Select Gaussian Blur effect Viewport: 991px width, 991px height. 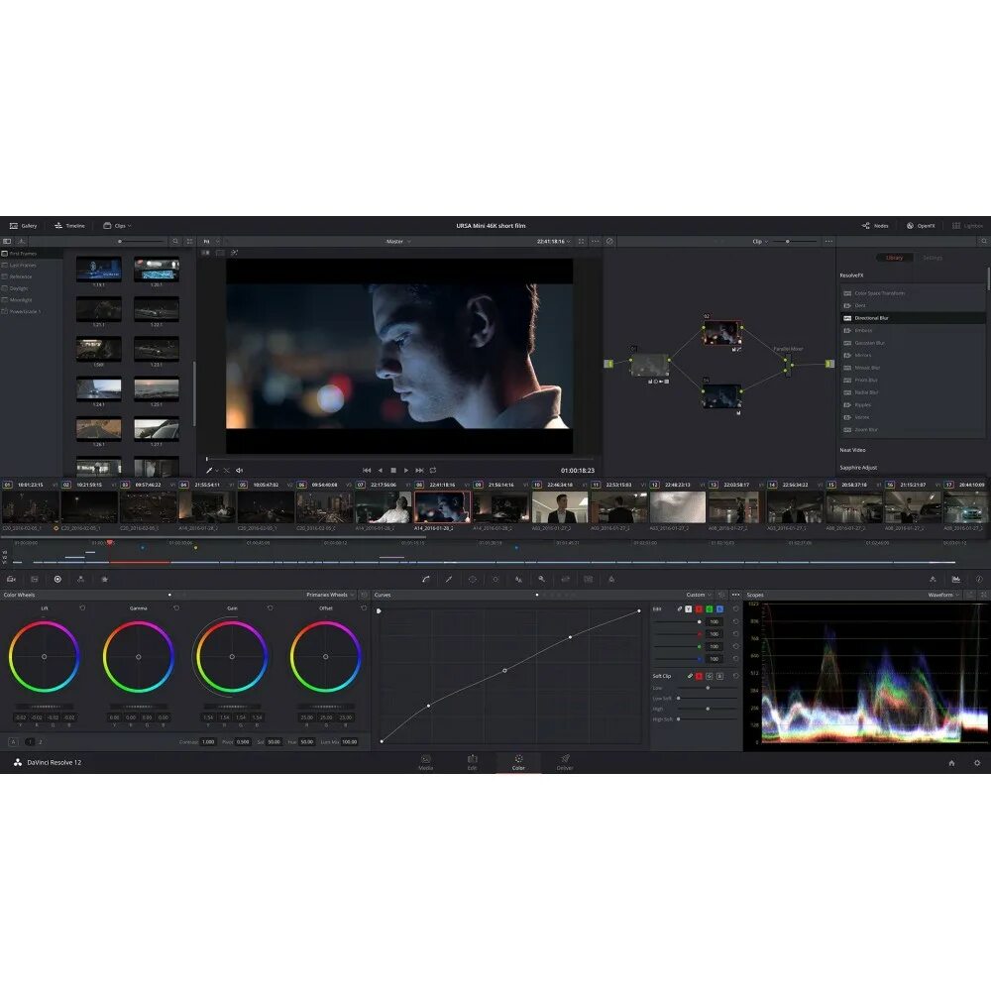point(913,343)
